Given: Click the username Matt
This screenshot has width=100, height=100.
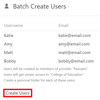Looking at the screenshot, I should tap(8, 52).
